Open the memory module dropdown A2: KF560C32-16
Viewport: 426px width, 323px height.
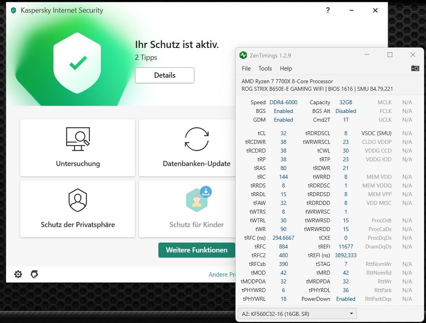[x=297, y=314]
